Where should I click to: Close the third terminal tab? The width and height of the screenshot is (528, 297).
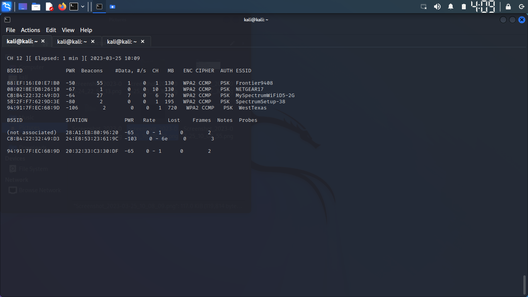pos(142,41)
